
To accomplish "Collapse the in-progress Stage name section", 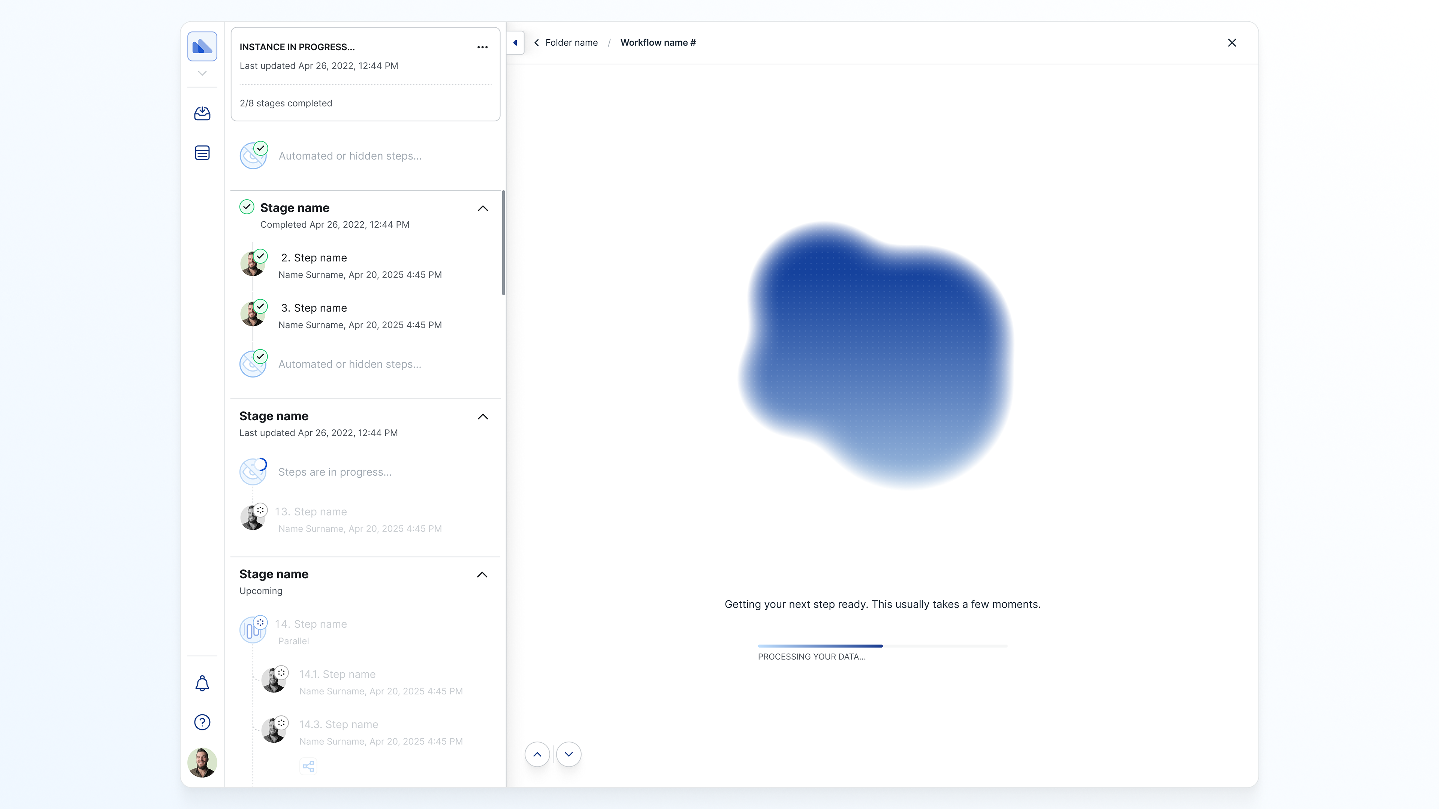I will (x=483, y=416).
